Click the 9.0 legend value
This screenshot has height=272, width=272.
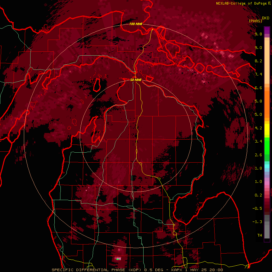coord(258,47)
